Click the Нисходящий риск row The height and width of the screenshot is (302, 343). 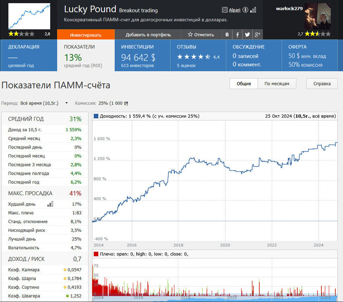click(45, 230)
